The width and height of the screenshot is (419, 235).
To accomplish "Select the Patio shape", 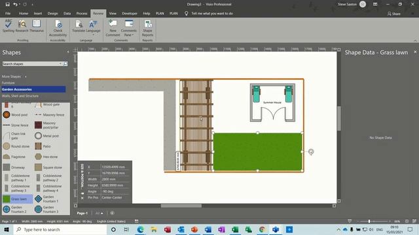I will click(x=43, y=146).
